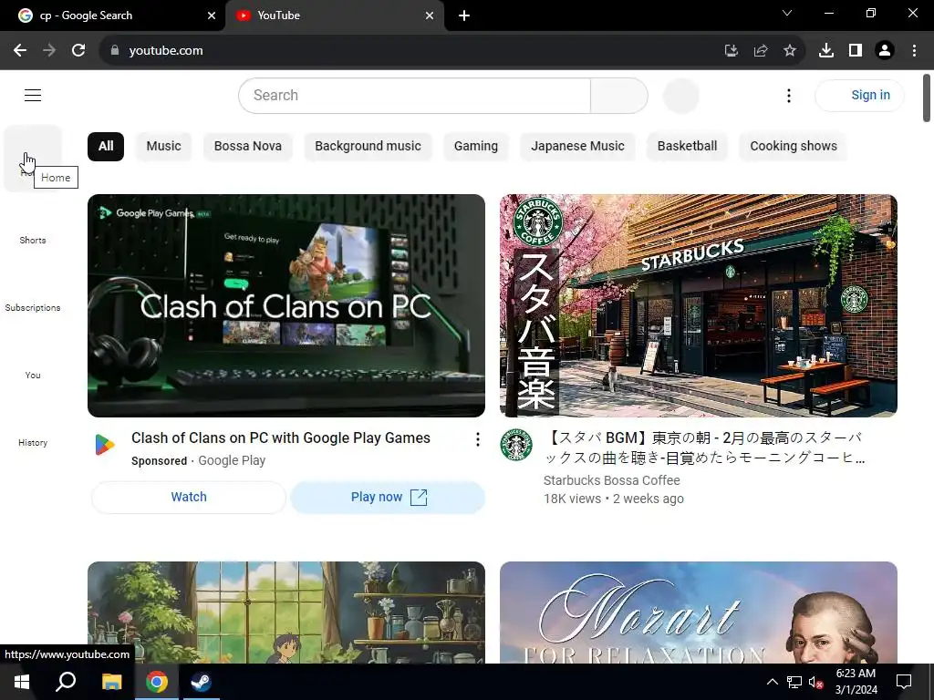Open History in the sidebar
The height and width of the screenshot is (700, 934).
click(x=33, y=428)
